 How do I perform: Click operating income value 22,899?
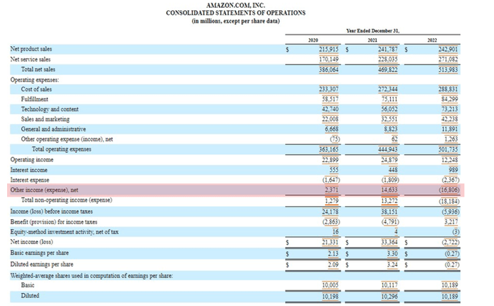(x=330, y=160)
